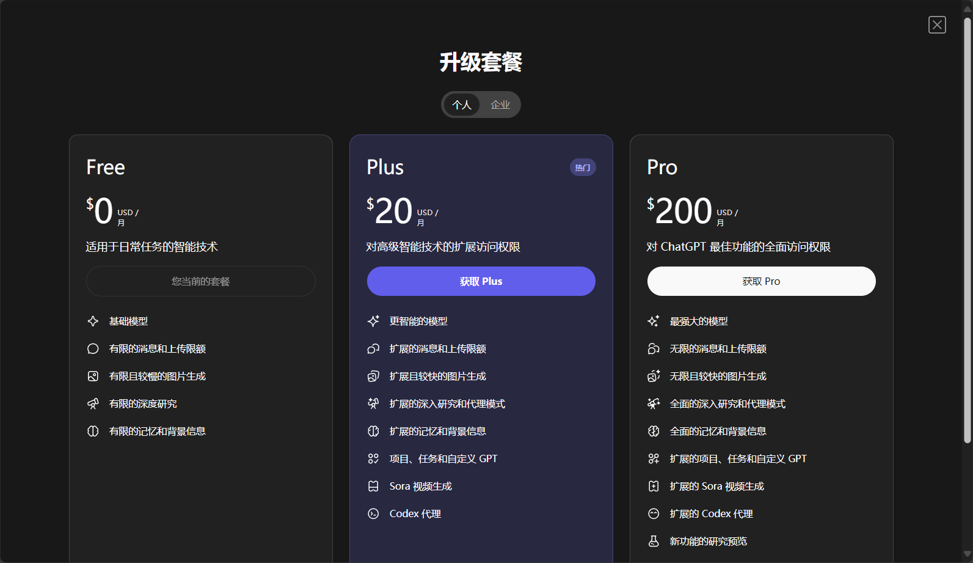
Task: Click the text 适用于日常任务的智能技术
Action: 152,247
